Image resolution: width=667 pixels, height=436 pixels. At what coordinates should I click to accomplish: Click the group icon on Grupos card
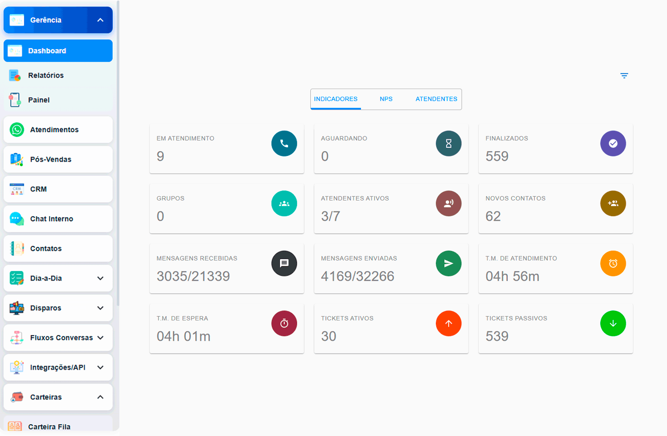(x=284, y=204)
